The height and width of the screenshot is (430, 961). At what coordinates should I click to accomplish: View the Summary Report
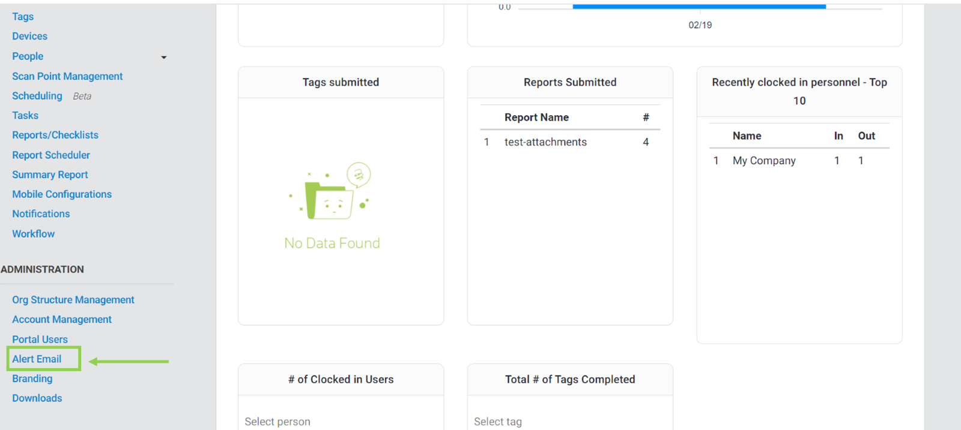pos(50,175)
